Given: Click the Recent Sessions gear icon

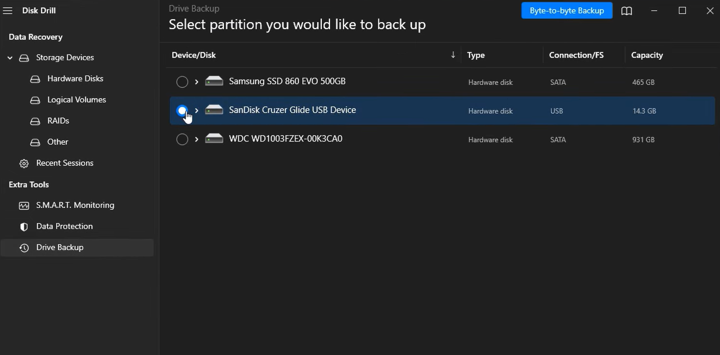Looking at the screenshot, I should [24, 164].
